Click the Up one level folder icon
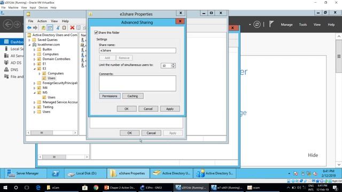The image size is (342, 192). 43,28
